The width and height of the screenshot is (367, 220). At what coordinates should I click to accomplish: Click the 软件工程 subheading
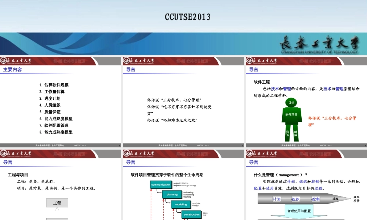(262, 82)
